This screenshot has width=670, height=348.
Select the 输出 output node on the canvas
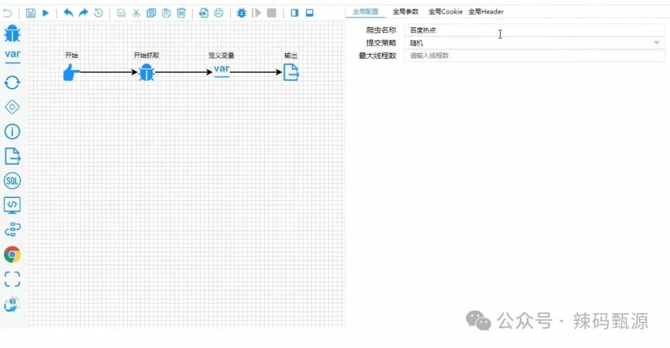click(x=291, y=72)
